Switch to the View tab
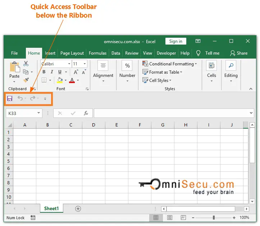The image size is (260, 226). [147, 53]
